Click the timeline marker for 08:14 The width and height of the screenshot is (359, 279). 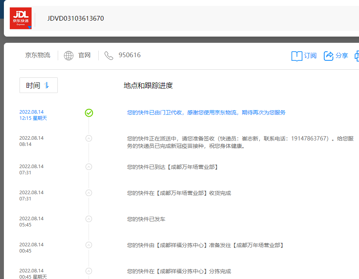(89, 139)
